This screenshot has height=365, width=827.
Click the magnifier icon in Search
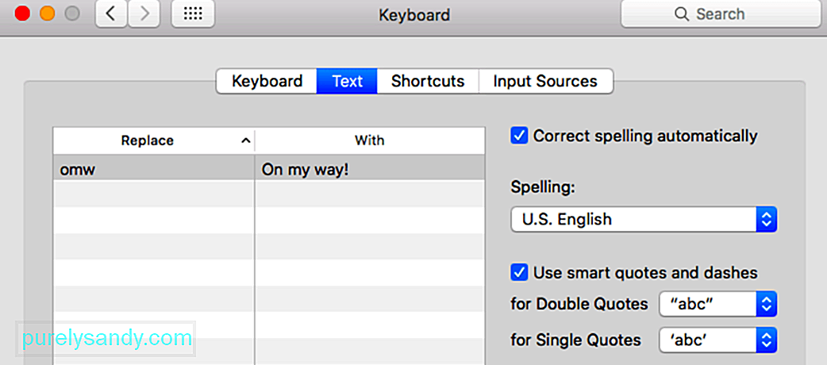682,13
